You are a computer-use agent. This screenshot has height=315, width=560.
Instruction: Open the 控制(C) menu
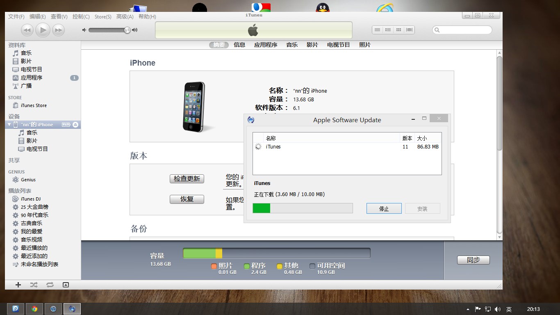click(81, 16)
